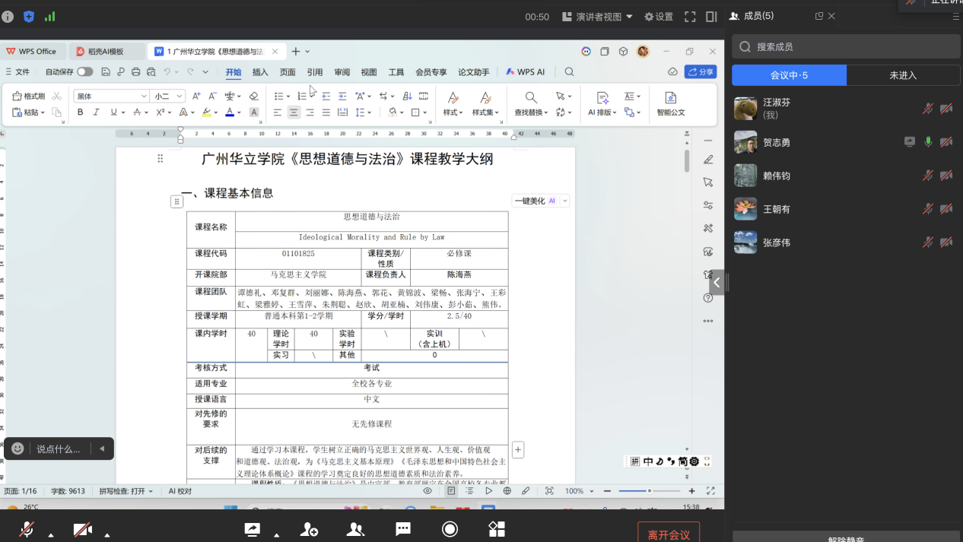Click the underline button in ribbon
963x542 pixels.
[113, 113]
